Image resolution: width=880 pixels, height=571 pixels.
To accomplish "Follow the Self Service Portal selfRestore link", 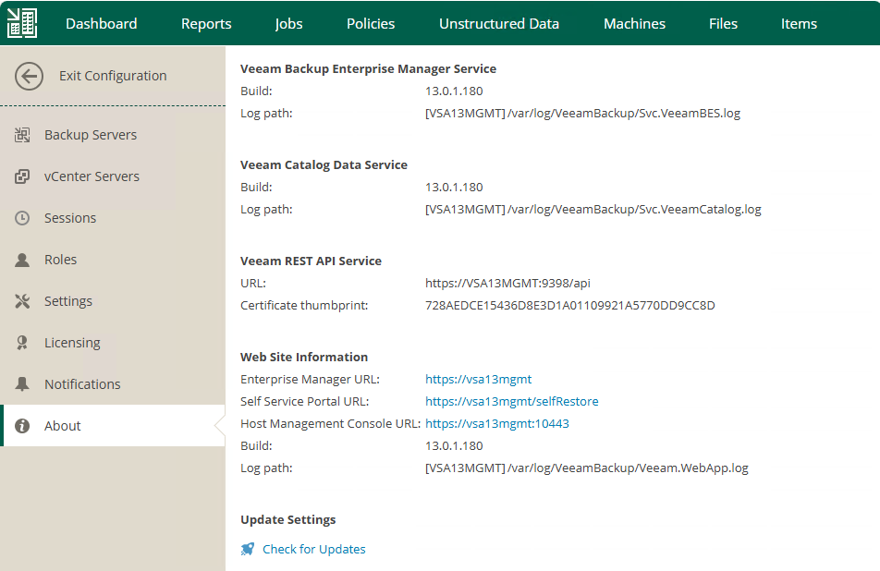I will point(511,401).
